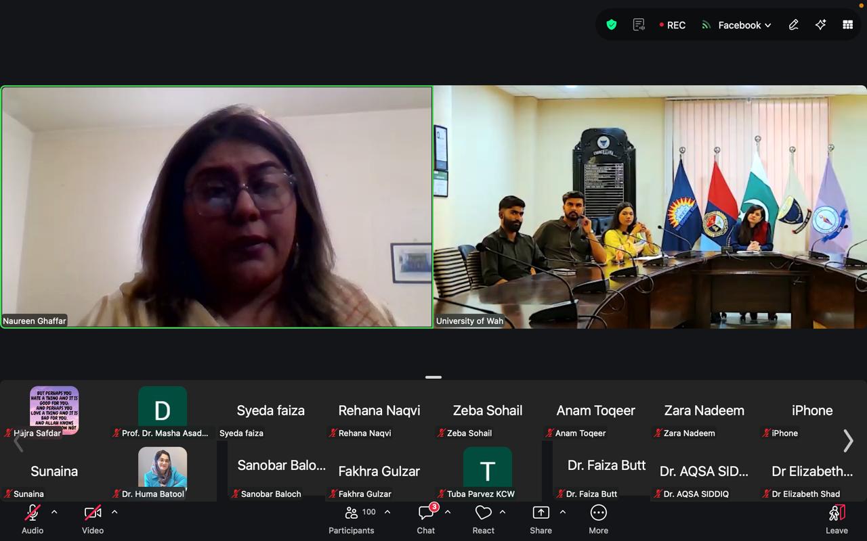Change layout with the grid view icon
Viewport: 867px width, 541px height.
click(x=847, y=25)
